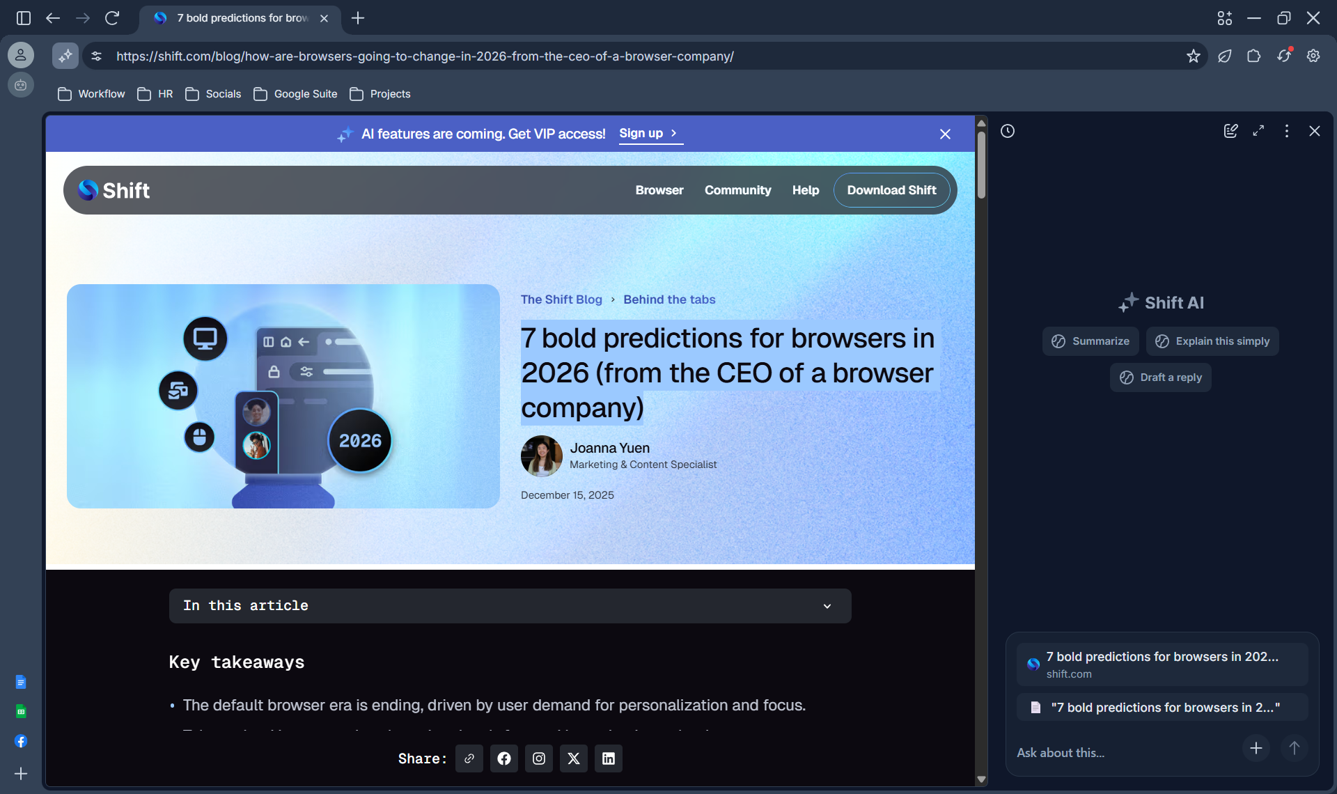Open the AI panel three-dot menu
This screenshot has height=794, width=1337.
(x=1287, y=131)
